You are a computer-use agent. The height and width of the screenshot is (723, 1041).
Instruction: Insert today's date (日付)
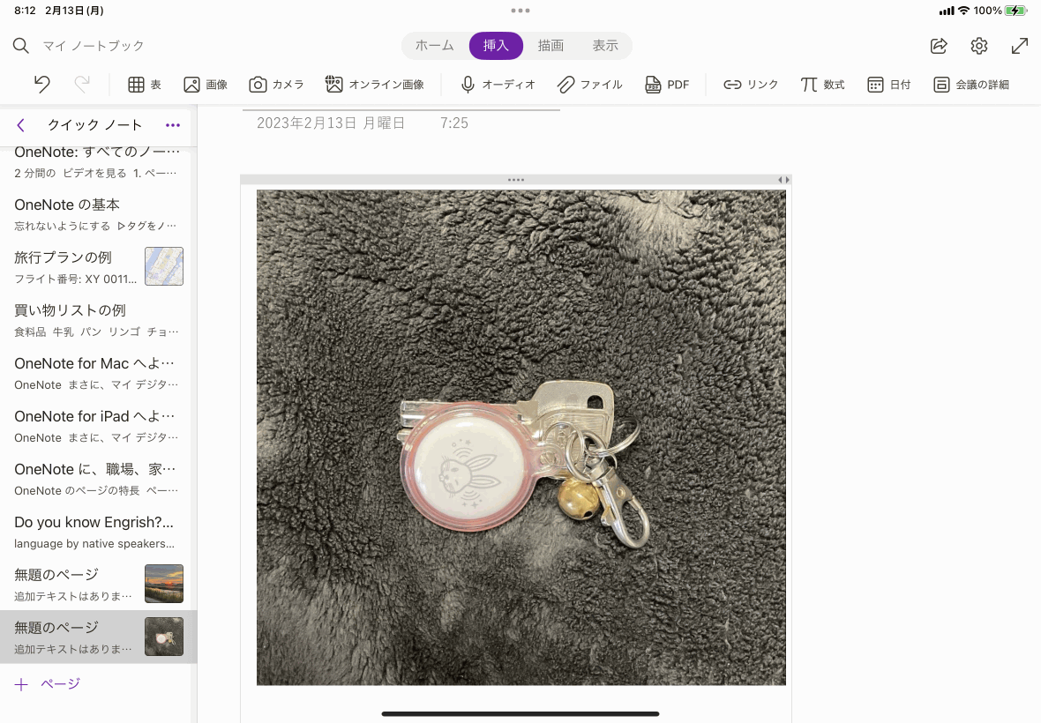(889, 85)
